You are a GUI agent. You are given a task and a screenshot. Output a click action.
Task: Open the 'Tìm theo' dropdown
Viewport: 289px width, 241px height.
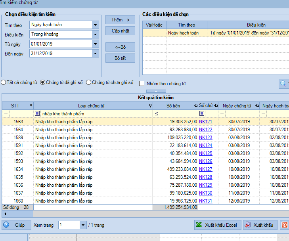95,25
